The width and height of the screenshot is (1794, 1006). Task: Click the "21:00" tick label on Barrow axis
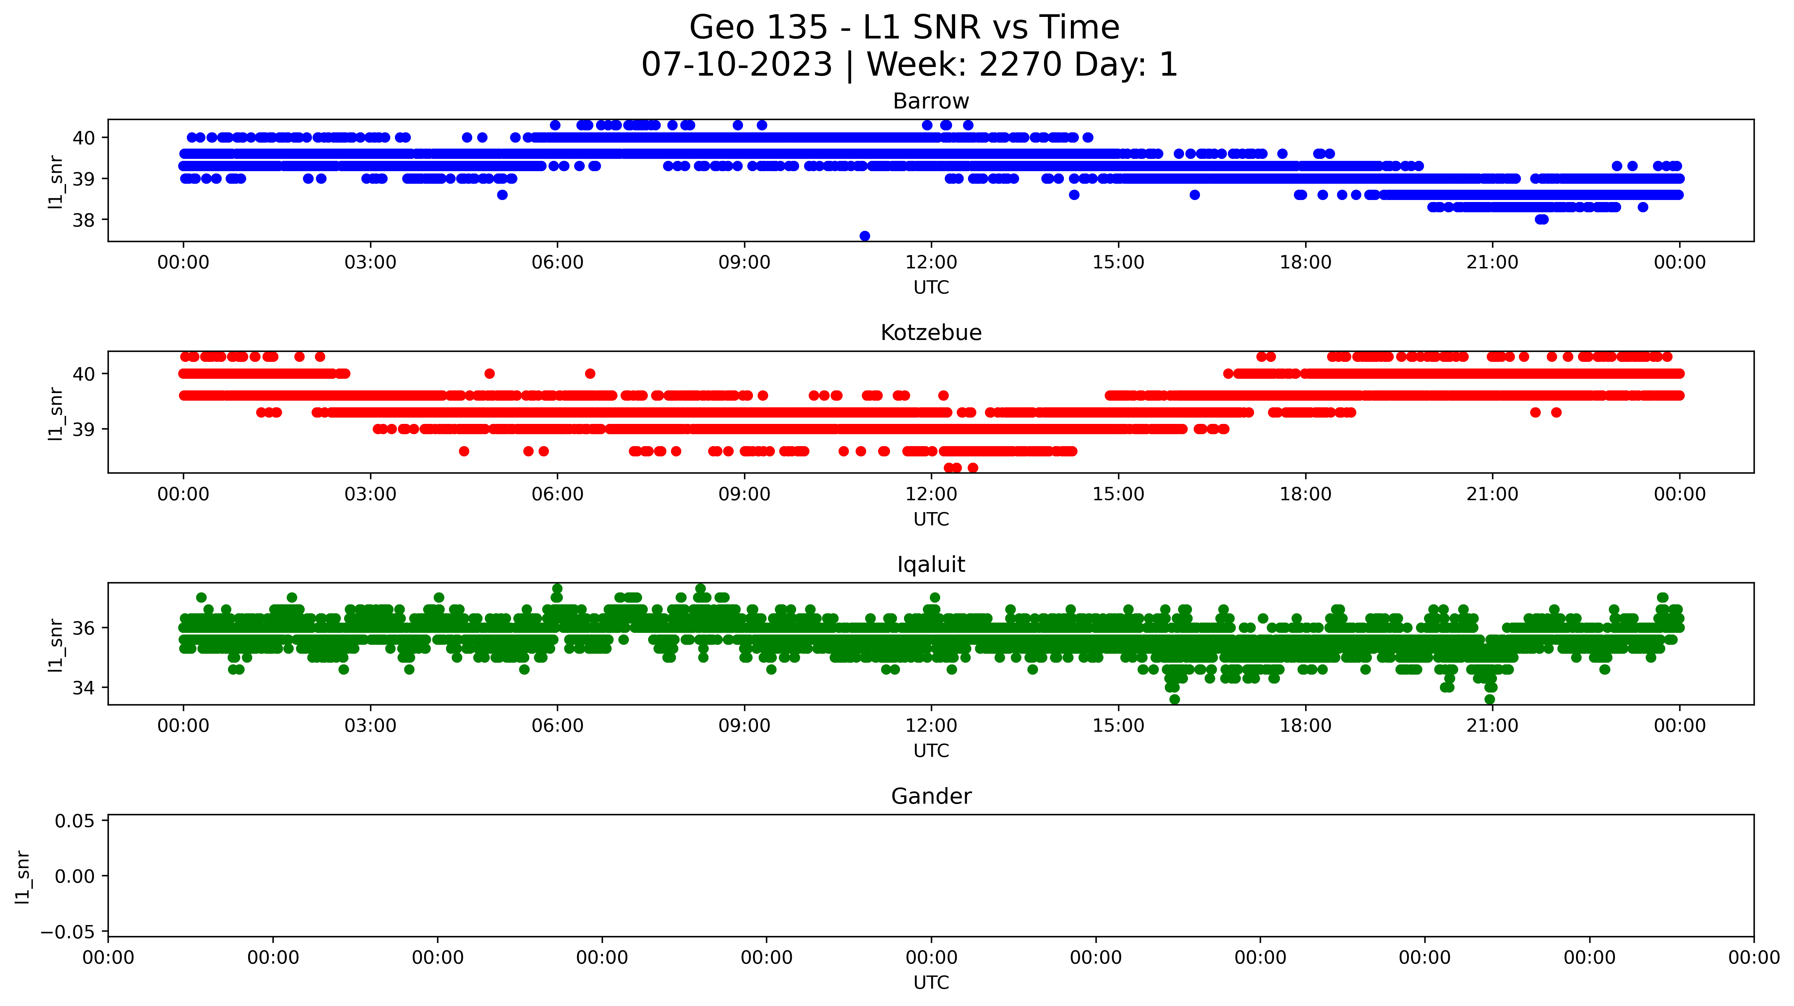pyautogui.click(x=1492, y=263)
